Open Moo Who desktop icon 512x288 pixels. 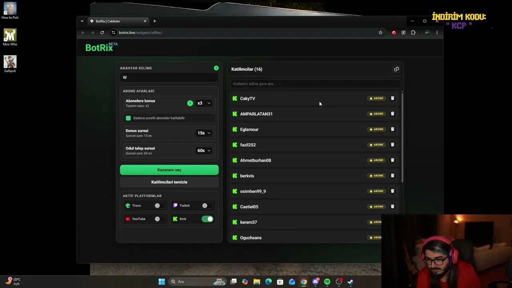(x=10, y=37)
